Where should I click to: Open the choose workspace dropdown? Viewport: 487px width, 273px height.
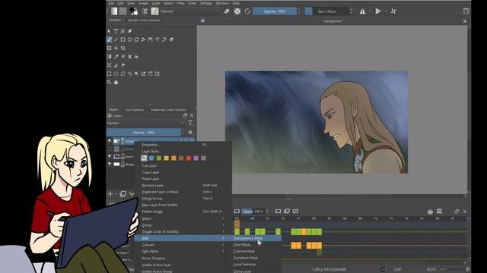[466, 11]
